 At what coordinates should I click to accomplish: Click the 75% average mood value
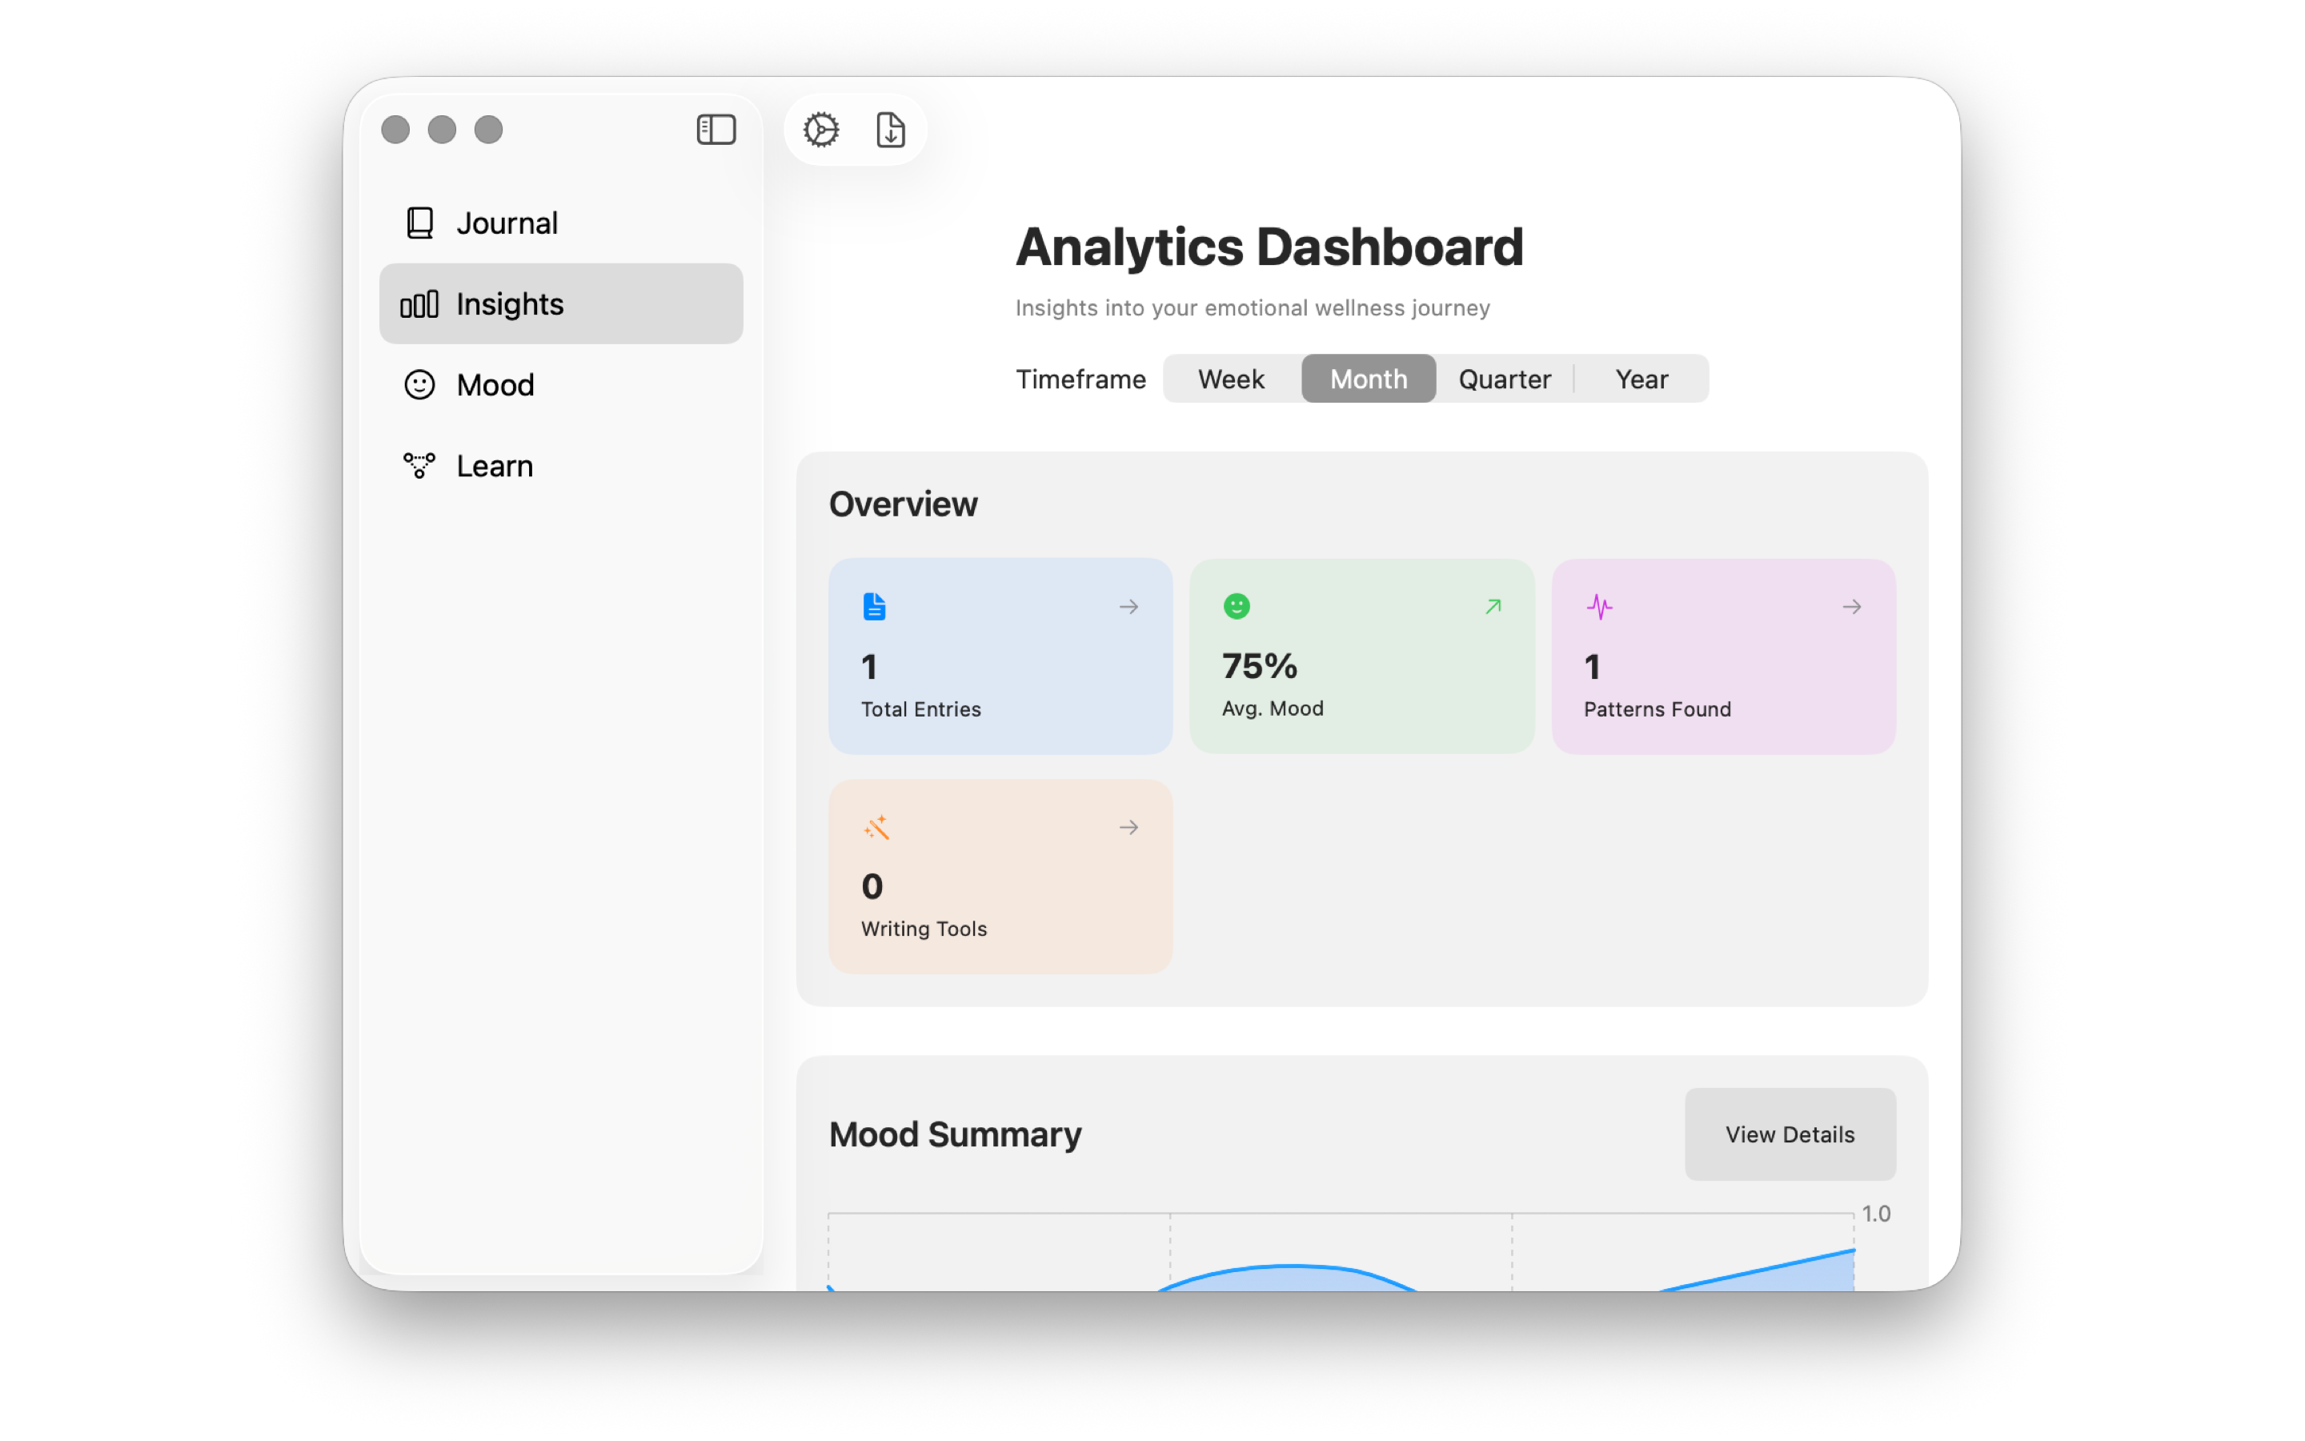pyautogui.click(x=1259, y=666)
